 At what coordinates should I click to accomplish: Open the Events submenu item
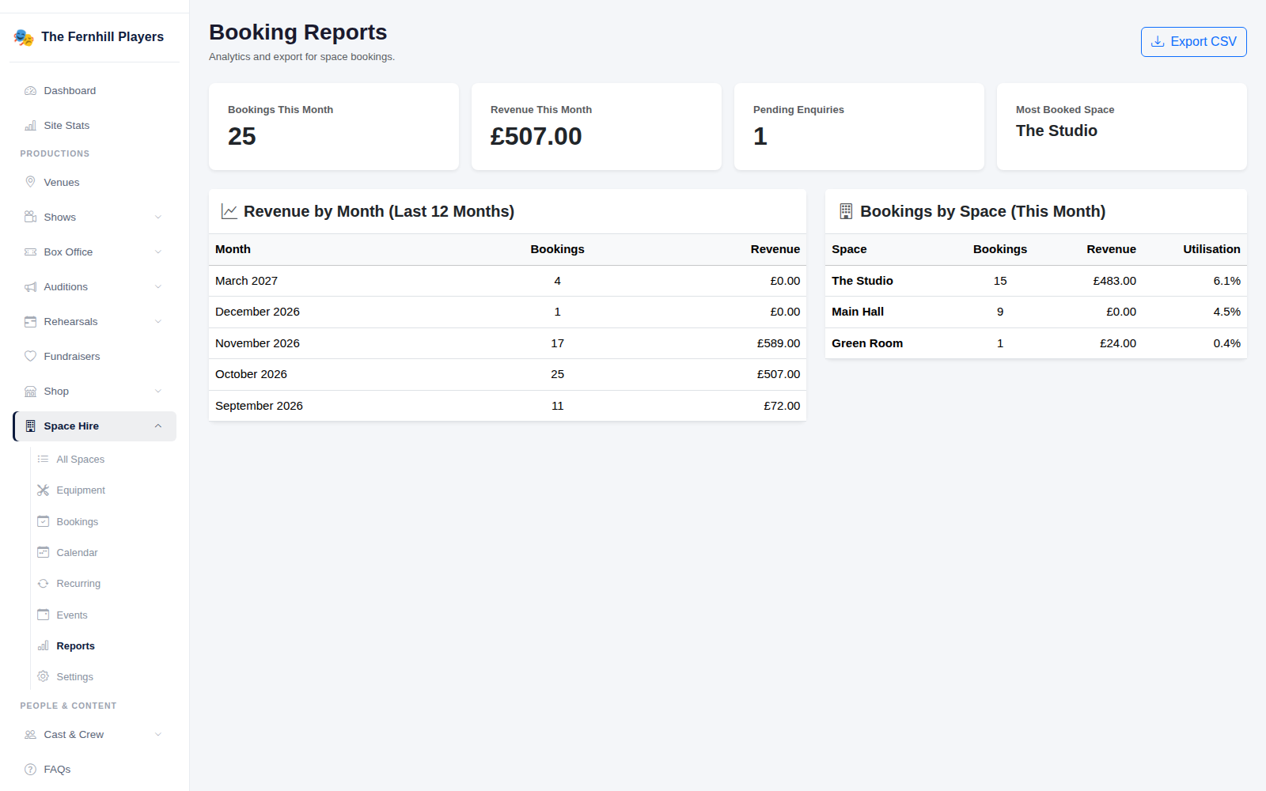103,615
